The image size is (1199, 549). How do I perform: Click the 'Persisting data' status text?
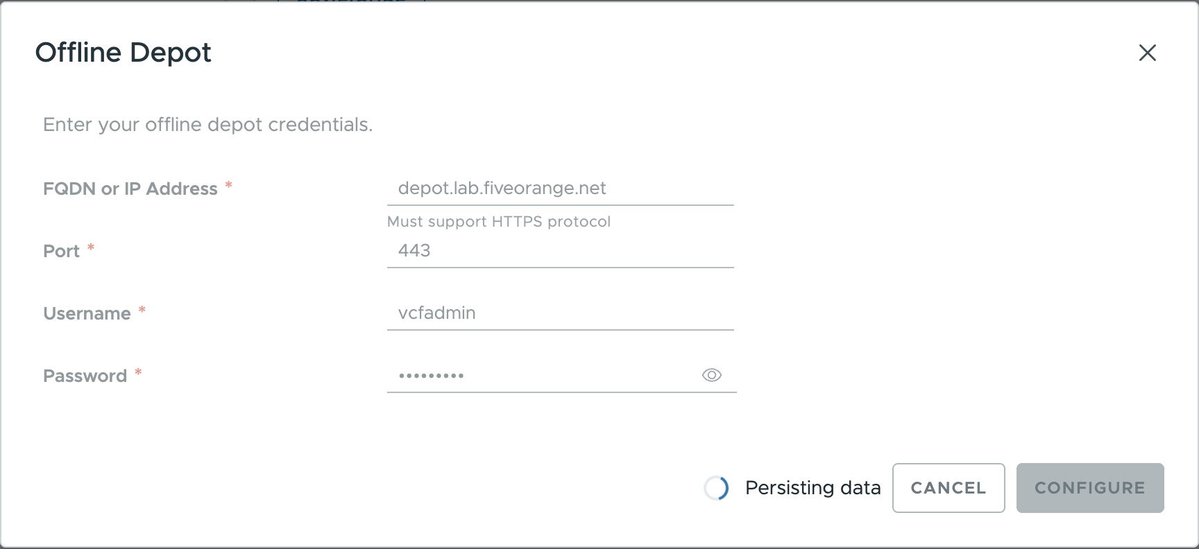(813, 488)
